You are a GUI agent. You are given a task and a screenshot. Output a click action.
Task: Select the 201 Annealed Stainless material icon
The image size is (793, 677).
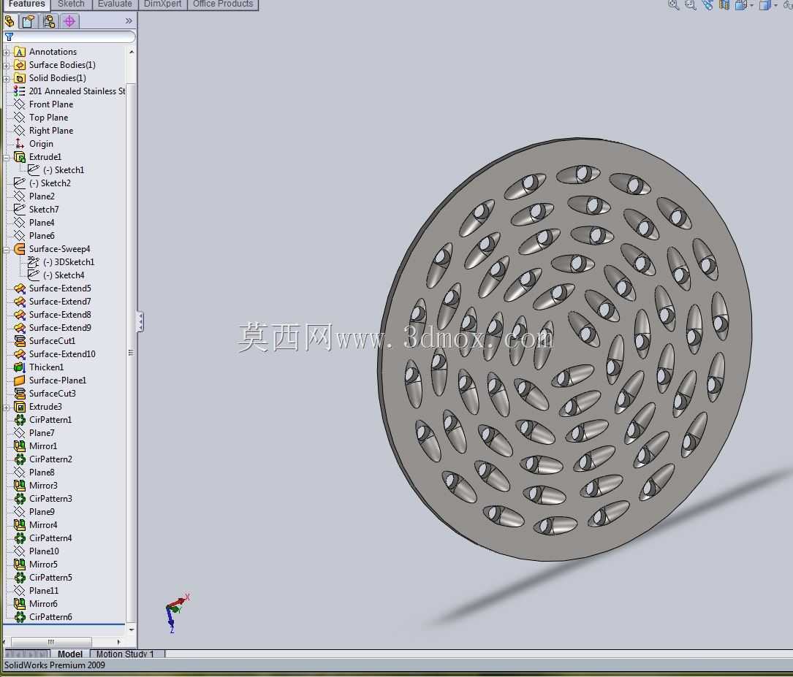tap(19, 91)
